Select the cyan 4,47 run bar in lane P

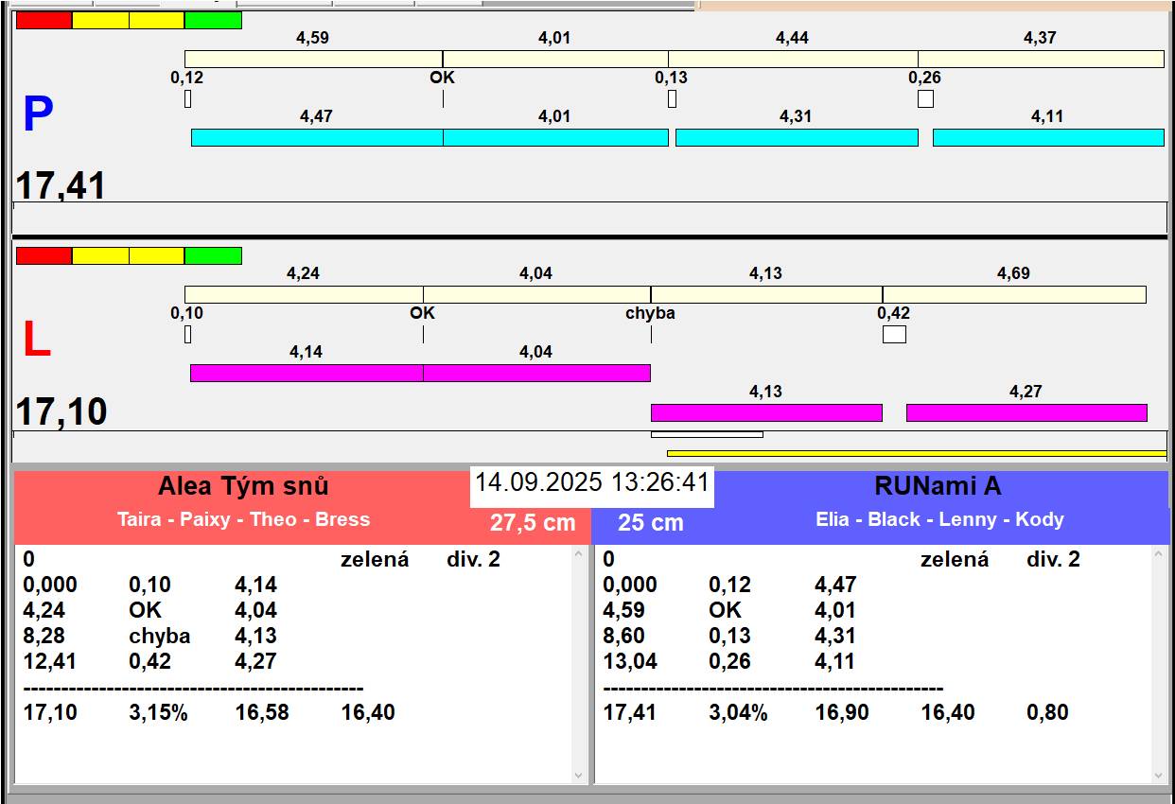click(x=317, y=137)
